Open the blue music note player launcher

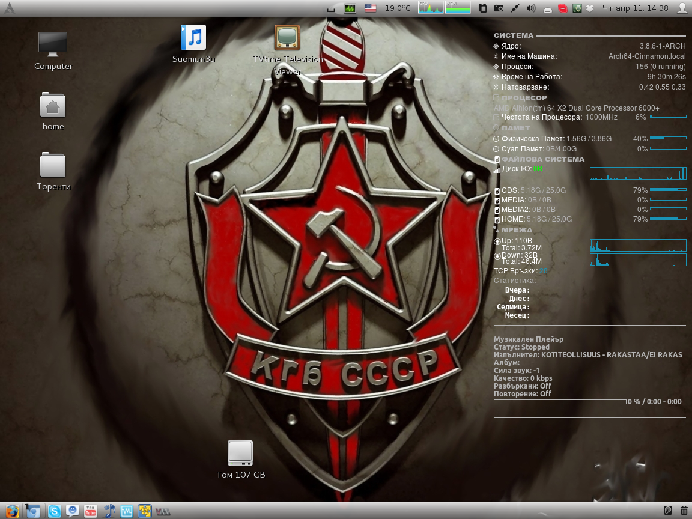coord(109,511)
